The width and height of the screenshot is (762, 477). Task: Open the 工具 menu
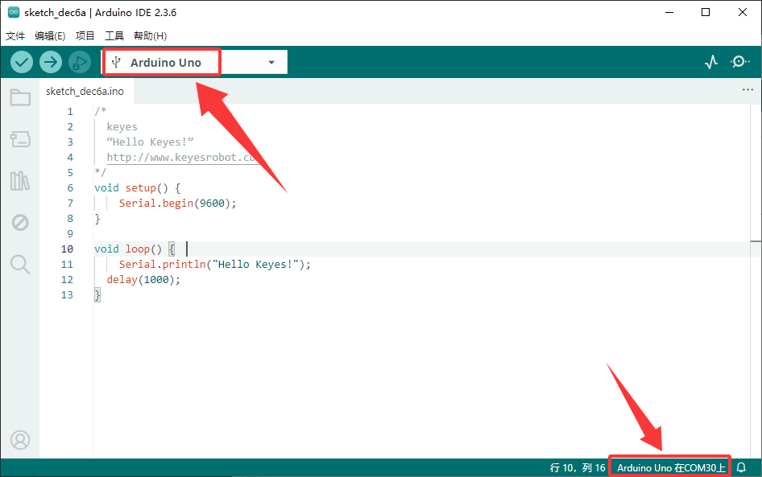click(x=114, y=36)
